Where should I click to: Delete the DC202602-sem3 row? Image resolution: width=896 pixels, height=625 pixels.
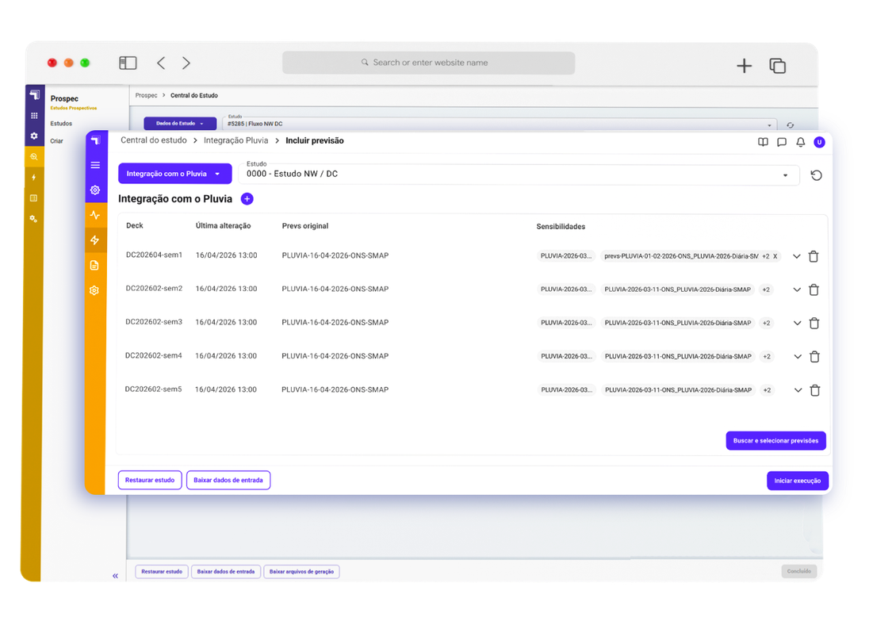click(814, 324)
